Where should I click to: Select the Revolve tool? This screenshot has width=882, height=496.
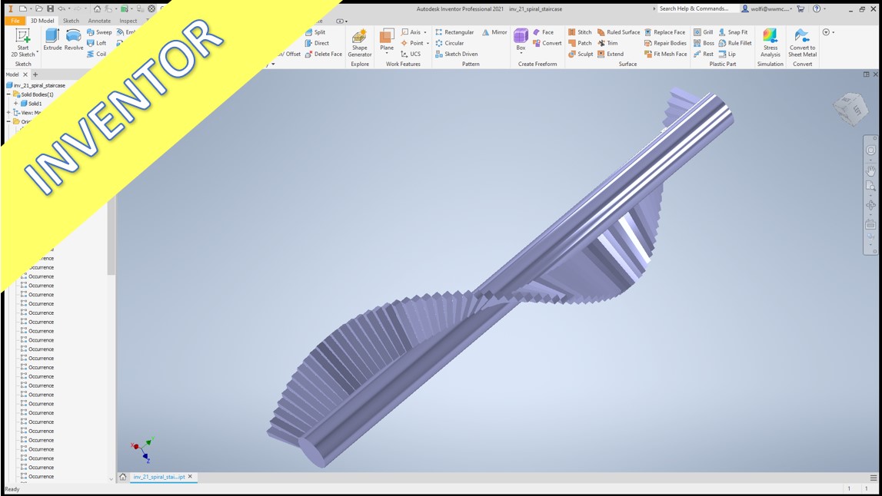coord(74,39)
